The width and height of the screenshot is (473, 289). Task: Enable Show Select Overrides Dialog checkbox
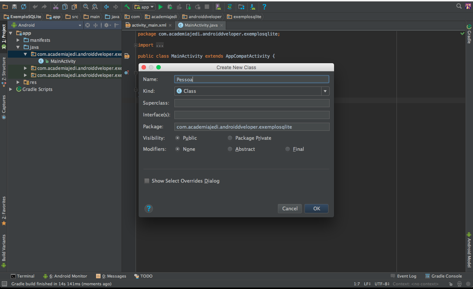pos(147,181)
